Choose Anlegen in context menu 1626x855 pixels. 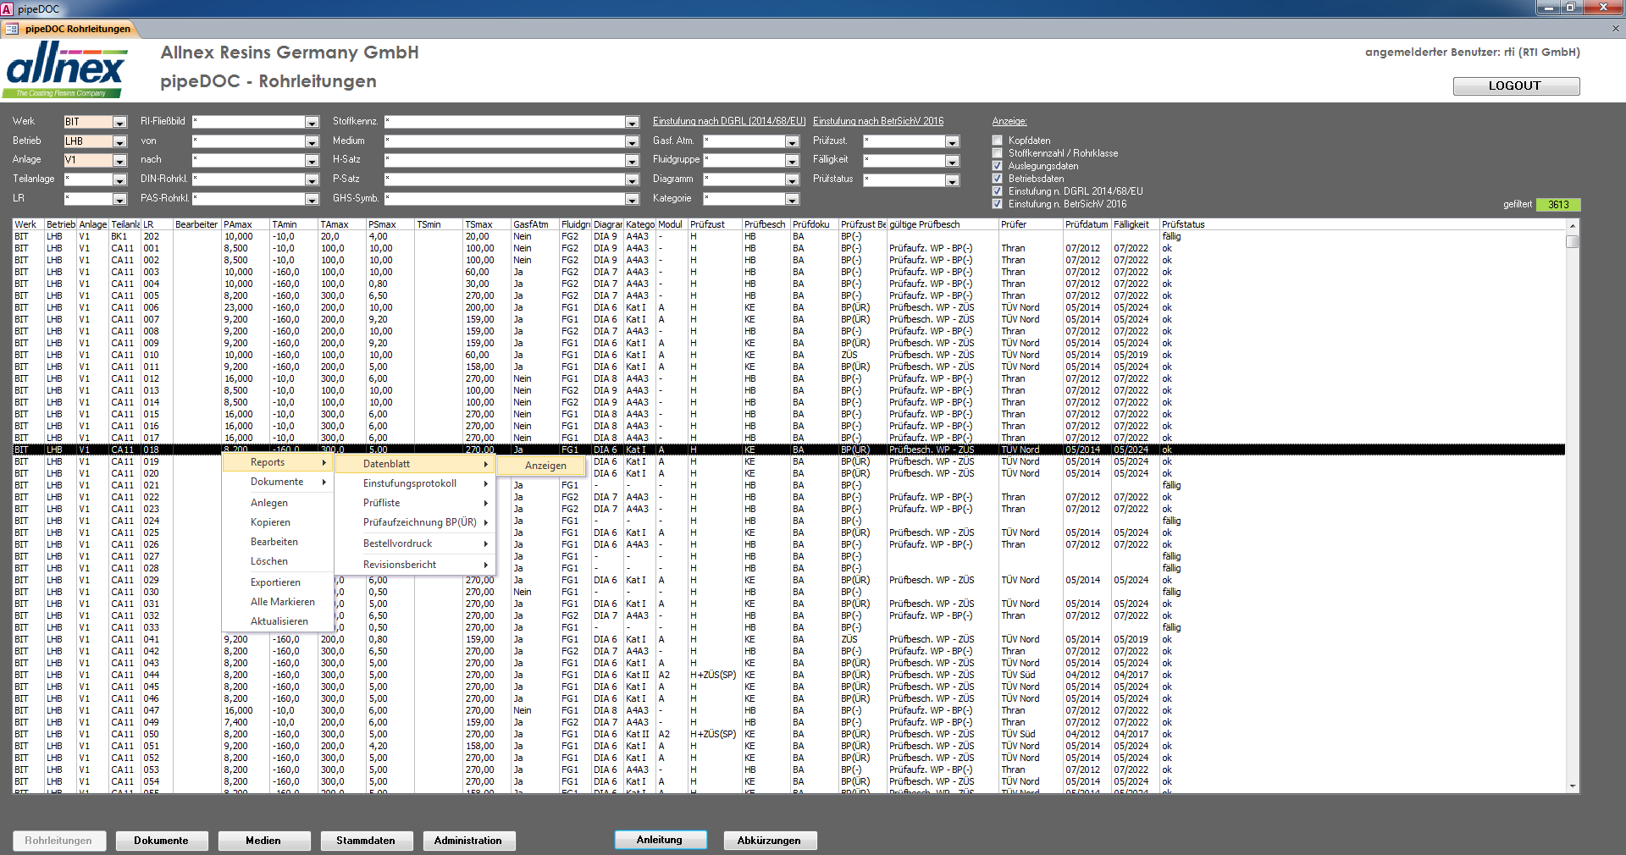click(277, 503)
